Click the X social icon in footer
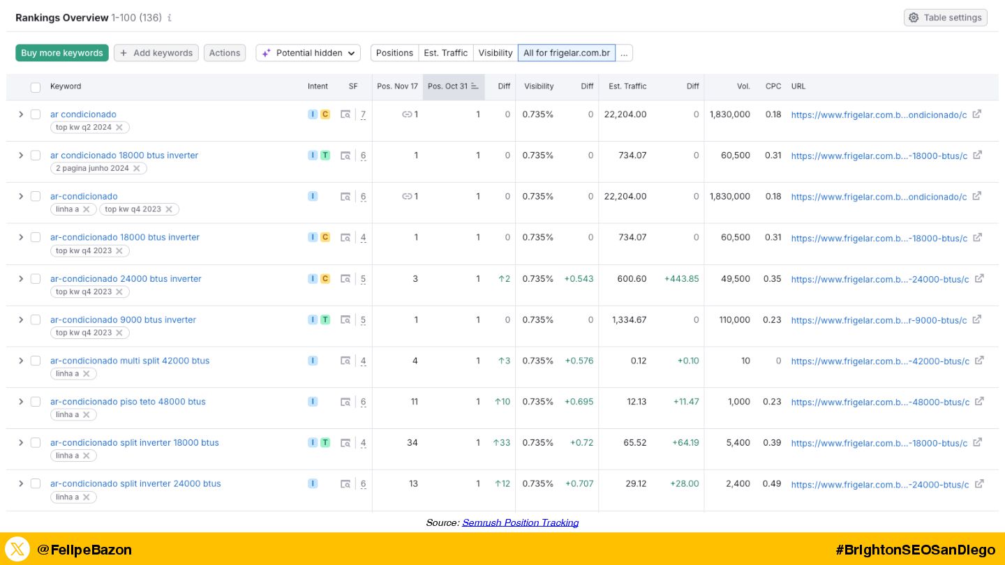Image resolution: width=1005 pixels, height=565 pixels. pos(17,549)
